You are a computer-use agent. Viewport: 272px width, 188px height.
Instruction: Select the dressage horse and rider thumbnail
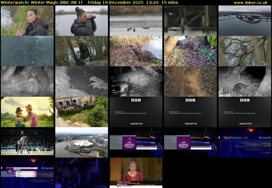coord(27,142)
